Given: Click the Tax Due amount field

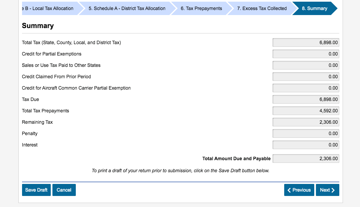Looking at the screenshot, I should click(306, 99).
